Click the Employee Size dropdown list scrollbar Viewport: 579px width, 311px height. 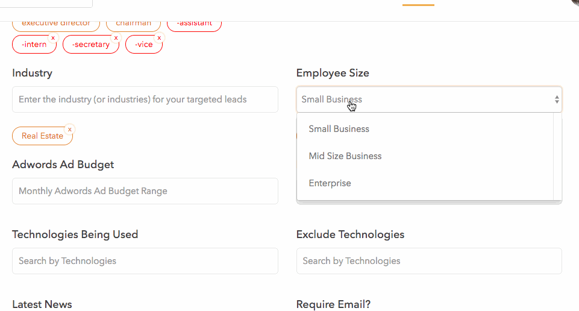pyautogui.click(x=557, y=157)
